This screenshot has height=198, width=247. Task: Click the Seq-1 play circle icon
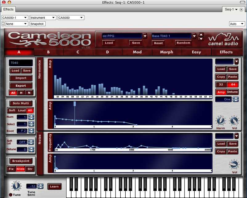(x=241, y=10)
